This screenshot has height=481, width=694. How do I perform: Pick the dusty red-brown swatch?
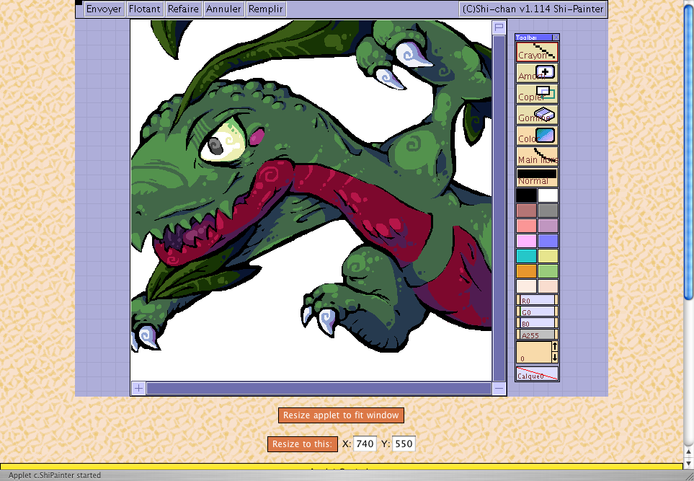tap(526, 211)
